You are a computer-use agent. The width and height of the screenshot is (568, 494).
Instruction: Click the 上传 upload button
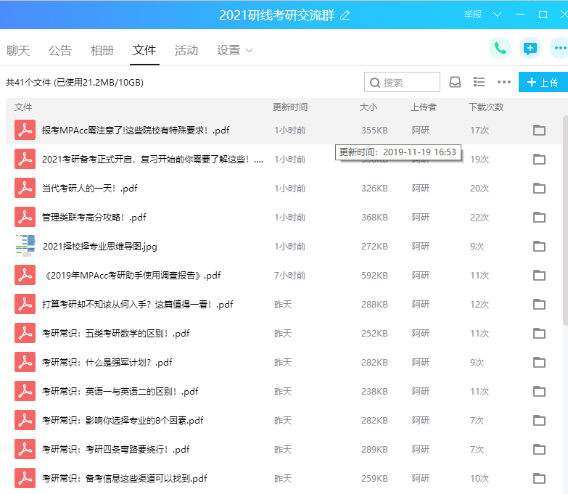click(543, 83)
